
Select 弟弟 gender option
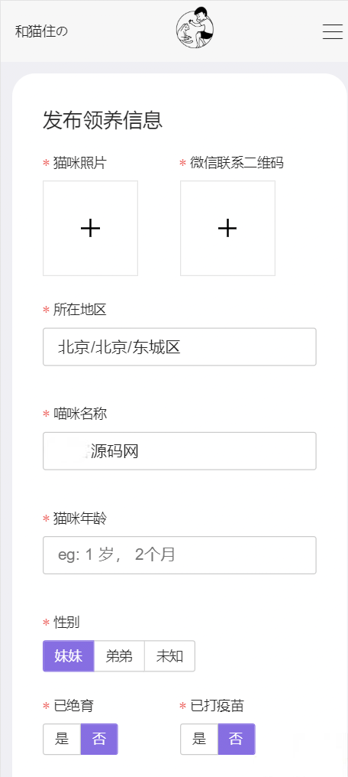point(119,656)
